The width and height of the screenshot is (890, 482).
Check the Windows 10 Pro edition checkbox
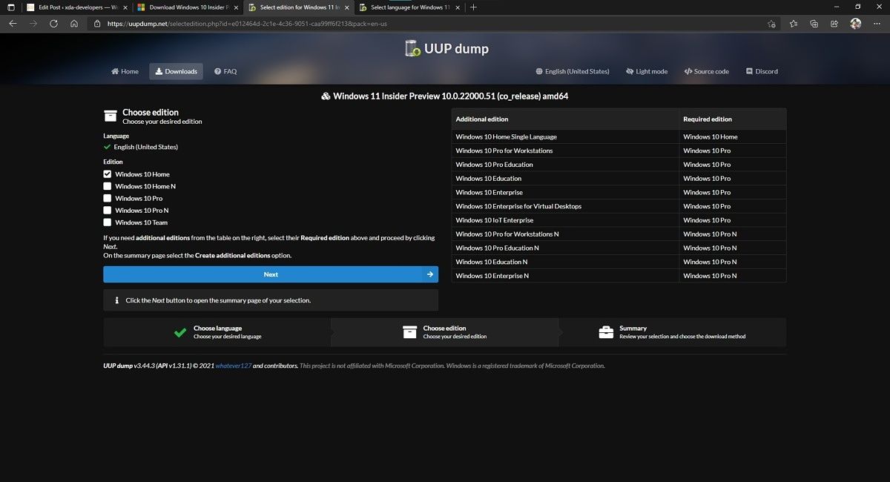point(108,198)
